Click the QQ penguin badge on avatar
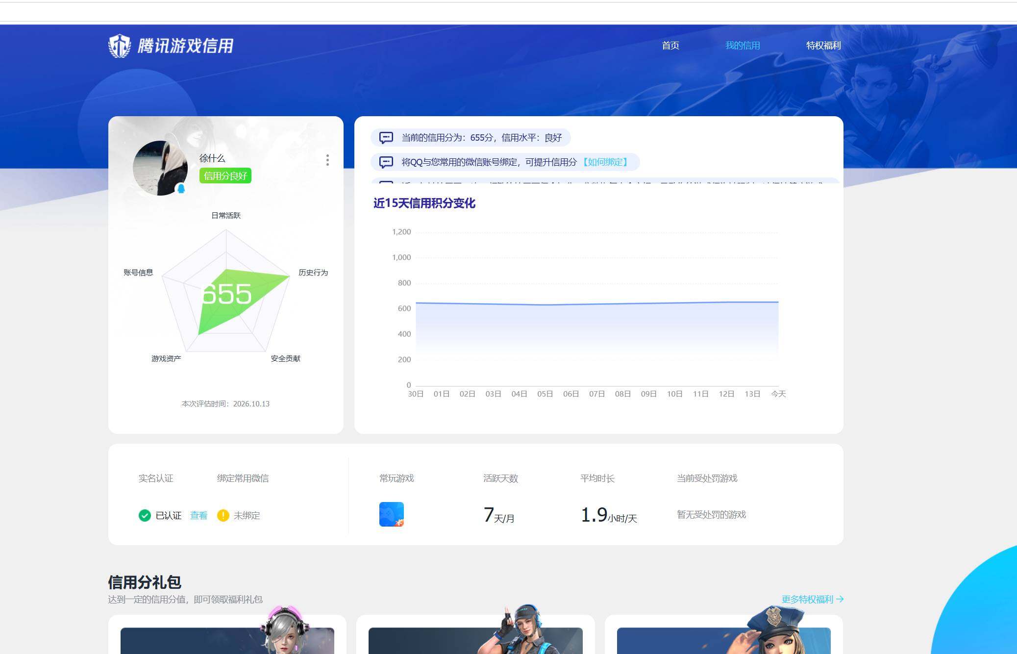 (181, 189)
